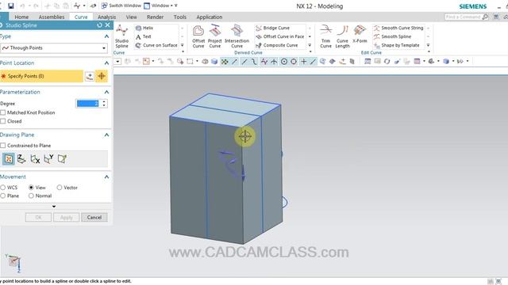
Task: Click the Specify Points field
Action: pos(41,76)
